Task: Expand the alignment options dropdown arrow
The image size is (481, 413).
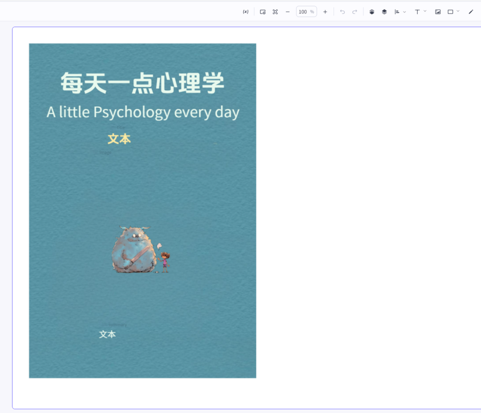Action: 404,12
